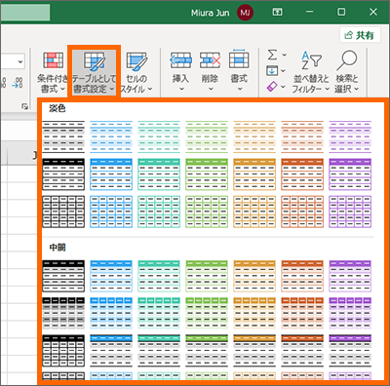Select blue style in 中間 first row
Screen dimensions: 390x386
(x=111, y=276)
